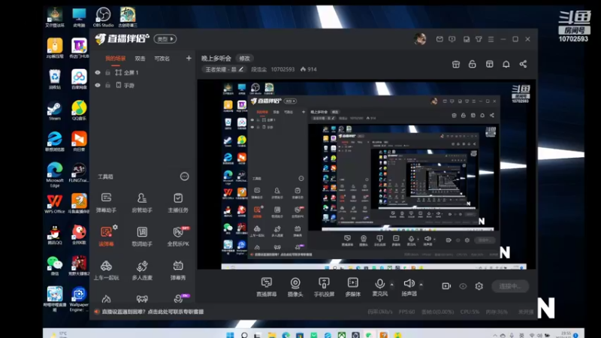Click 修改 next to the stream title
Screen dimensions: 601x338
point(244,59)
